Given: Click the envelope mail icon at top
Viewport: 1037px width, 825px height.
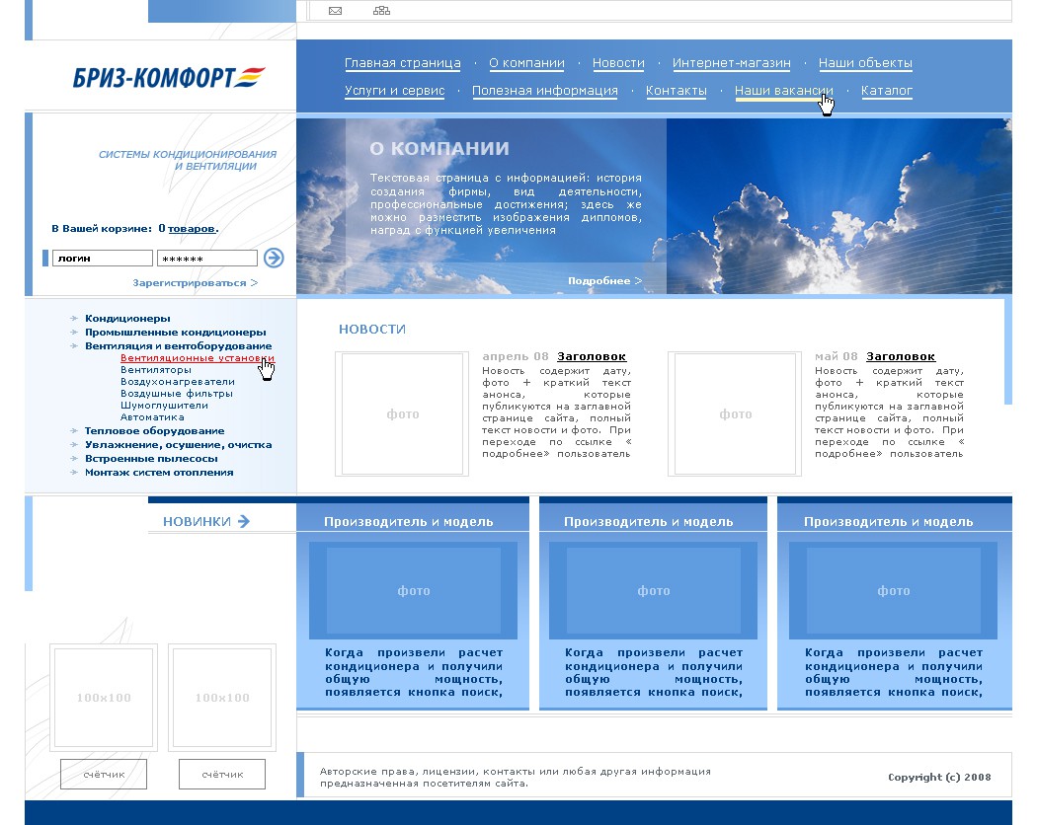Looking at the screenshot, I should [x=336, y=11].
